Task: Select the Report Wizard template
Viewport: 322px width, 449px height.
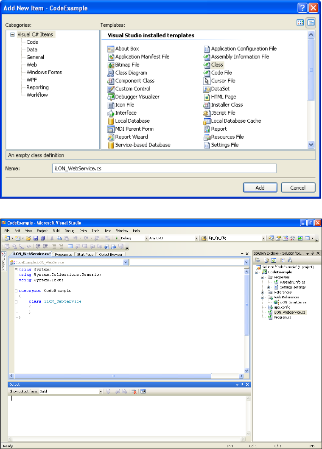Action: (x=128, y=137)
